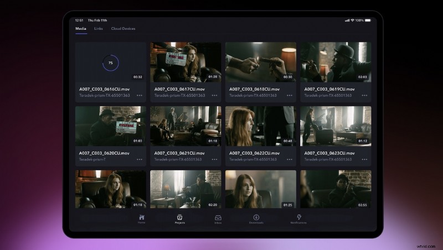Open the A007_C003_0621CU.mov room scene thumbnail

point(186,126)
